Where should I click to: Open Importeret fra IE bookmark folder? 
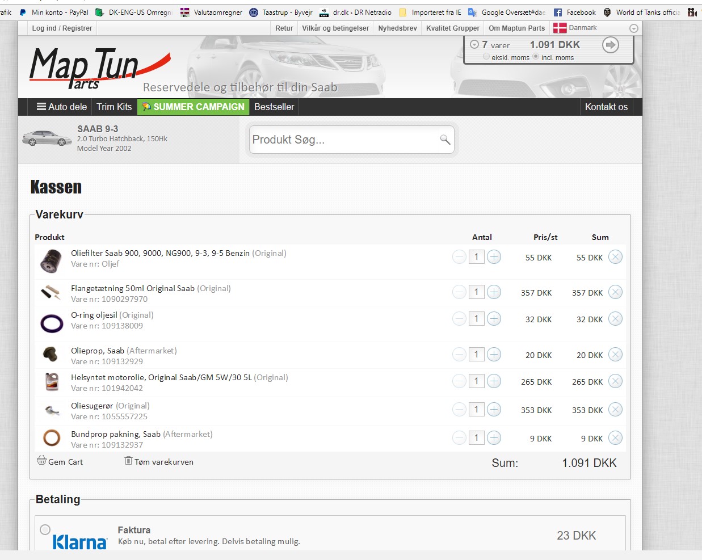coord(431,12)
